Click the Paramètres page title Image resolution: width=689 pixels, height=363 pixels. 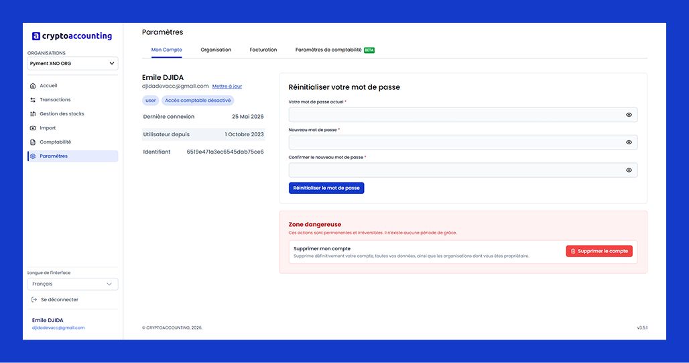tap(163, 32)
